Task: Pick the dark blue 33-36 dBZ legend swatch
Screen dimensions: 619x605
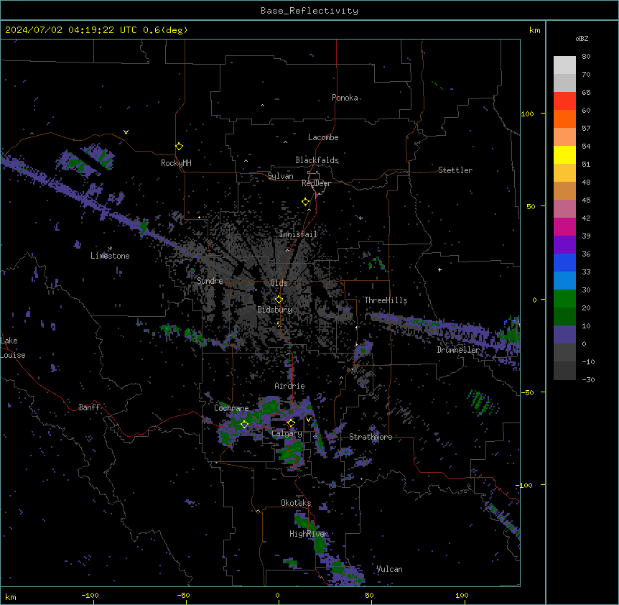Action: [564, 262]
